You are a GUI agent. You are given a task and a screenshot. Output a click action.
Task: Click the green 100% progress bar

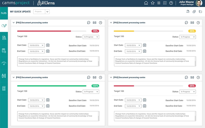[x=52, y=86]
